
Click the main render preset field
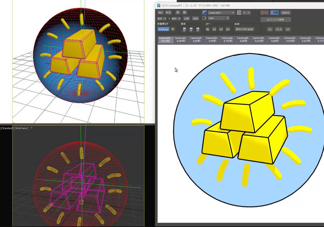(x=216, y=18)
